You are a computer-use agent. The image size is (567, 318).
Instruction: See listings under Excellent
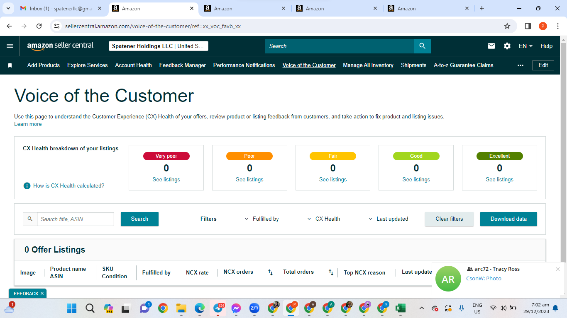coord(500,180)
